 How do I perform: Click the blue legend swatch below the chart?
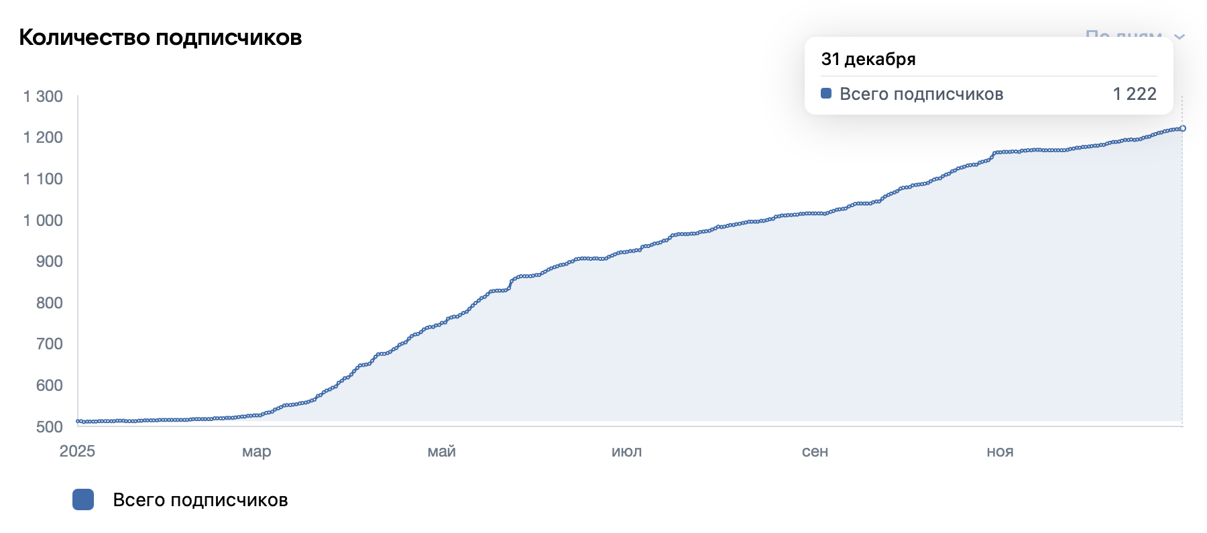(83, 499)
